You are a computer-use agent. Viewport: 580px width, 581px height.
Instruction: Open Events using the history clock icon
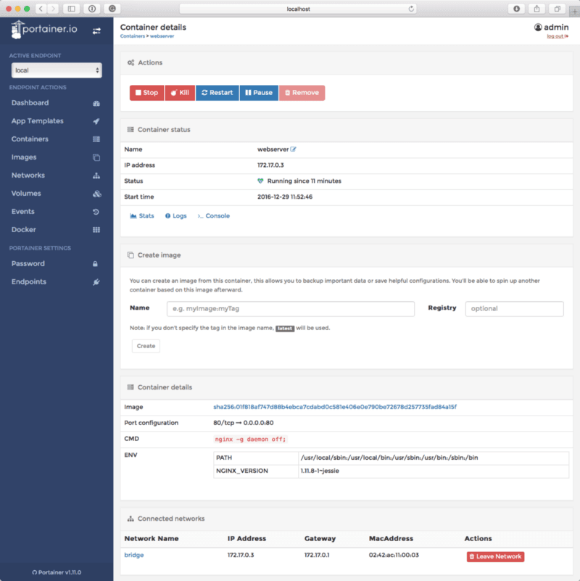[96, 211]
